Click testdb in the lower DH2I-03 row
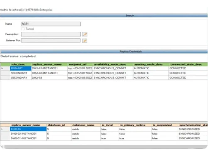This screenshot has height=156, width=208. click(86, 129)
